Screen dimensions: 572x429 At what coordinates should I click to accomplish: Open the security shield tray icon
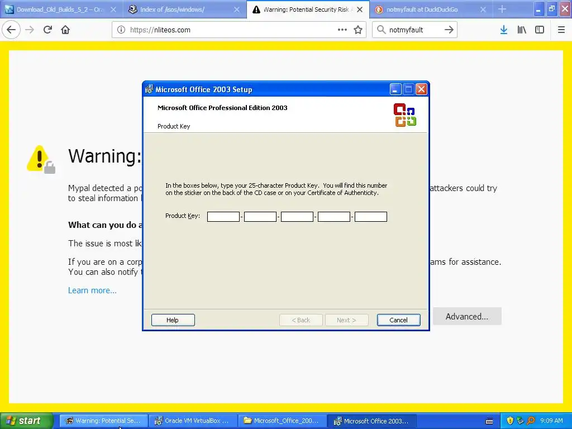(510, 421)
